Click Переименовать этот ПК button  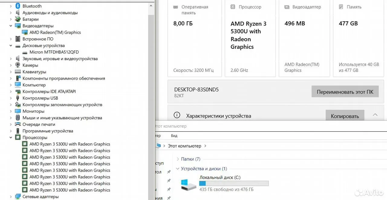[345, 92]
